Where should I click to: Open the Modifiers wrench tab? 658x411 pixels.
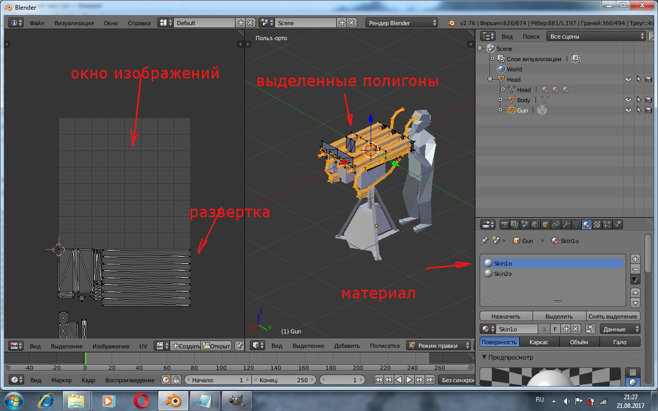(566, 225)
